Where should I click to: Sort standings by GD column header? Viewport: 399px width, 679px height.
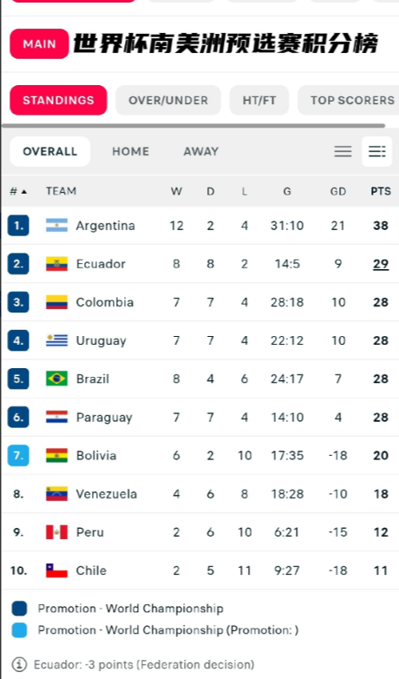(x=338, y=191)
